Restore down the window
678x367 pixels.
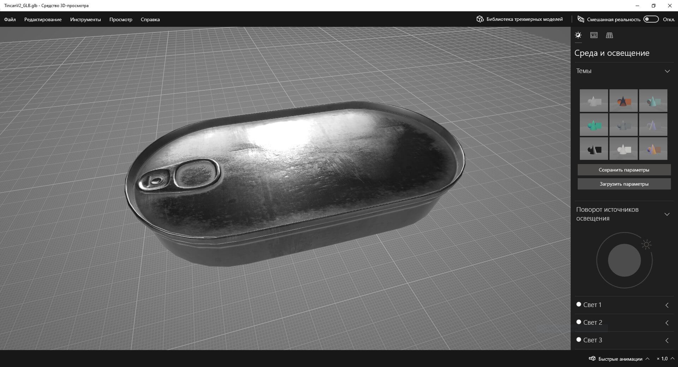(654, 6)
